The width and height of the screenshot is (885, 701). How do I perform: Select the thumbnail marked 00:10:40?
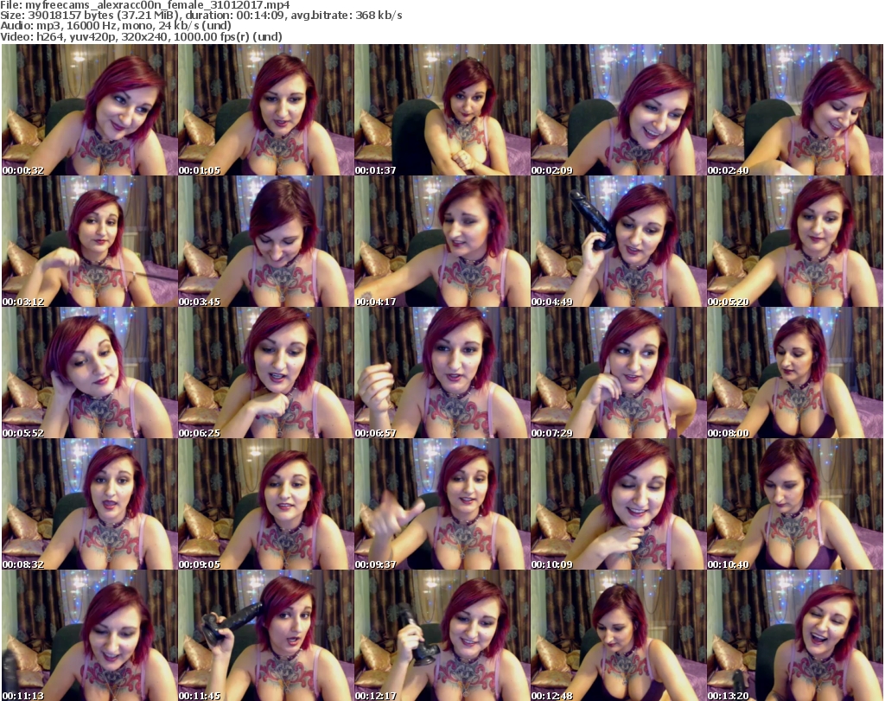794,504
